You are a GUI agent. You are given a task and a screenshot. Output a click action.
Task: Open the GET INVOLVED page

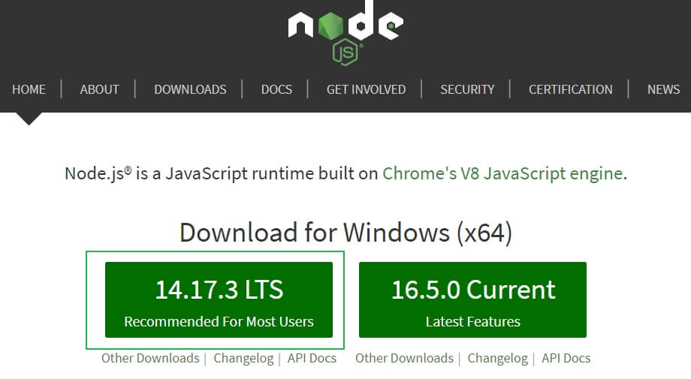367,89
